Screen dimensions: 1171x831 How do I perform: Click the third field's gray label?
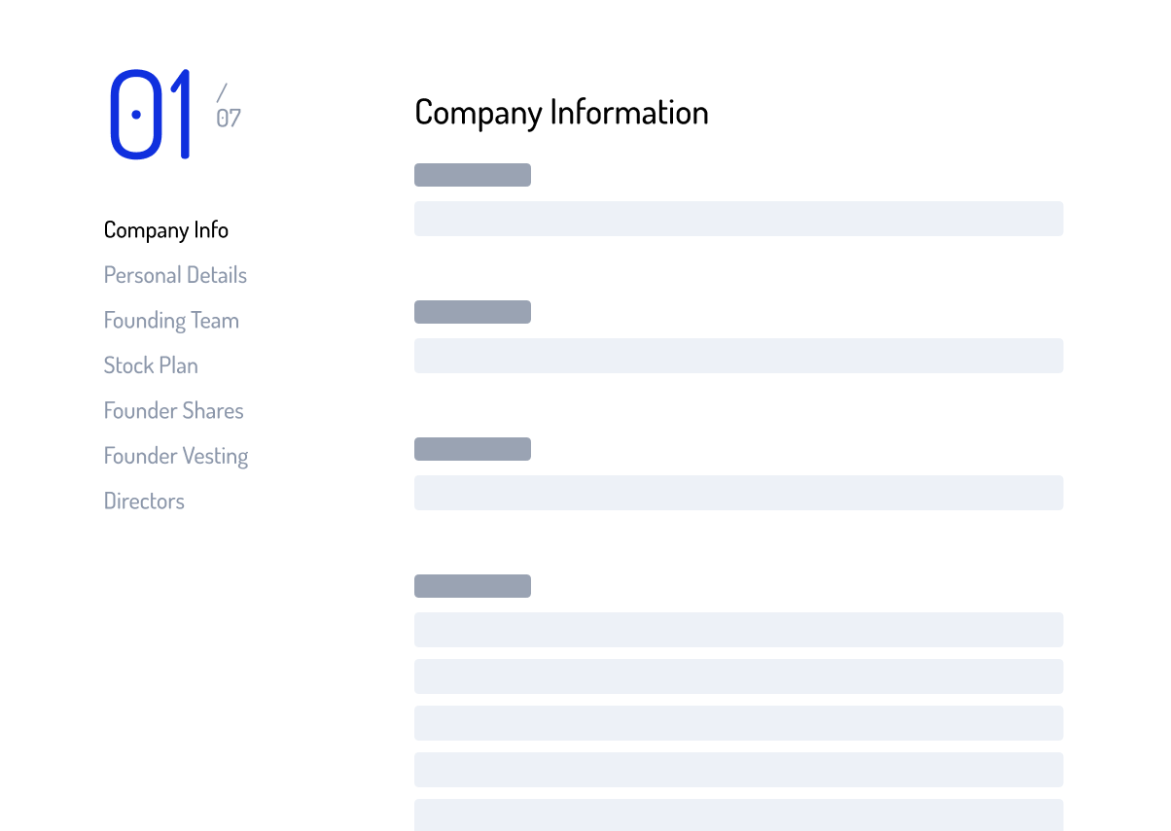tap(473, 449)
